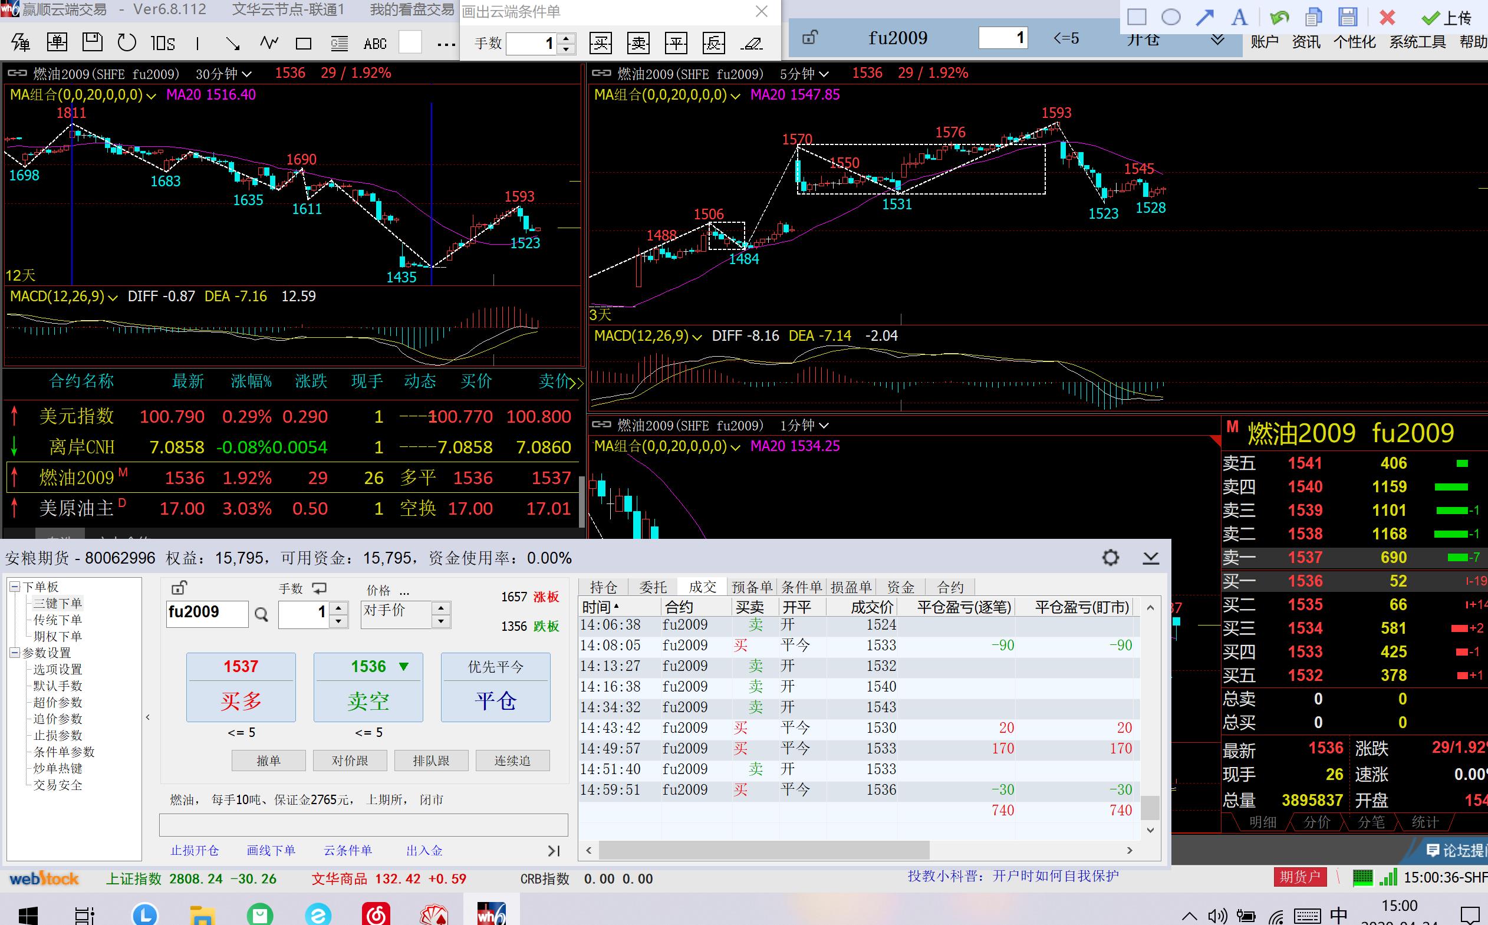Click the 卖 (sell) condition line icon
Viewport: 1488px width, 925px height.
[638, 43]
